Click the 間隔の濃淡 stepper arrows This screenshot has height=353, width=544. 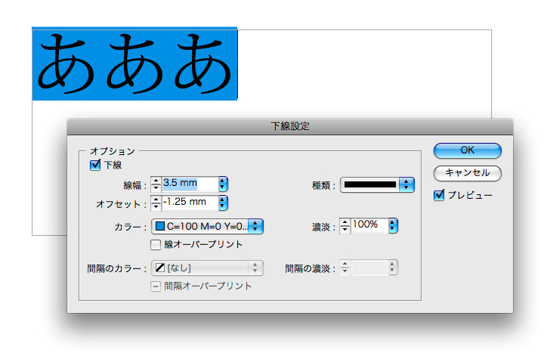tap(345, 268)
